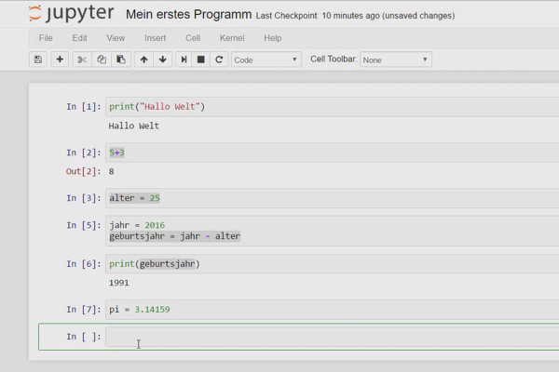Image resolution: width=559 pixels, height=372 pixels.
Task: Open the Cell menu
Action: click(193, 38)
